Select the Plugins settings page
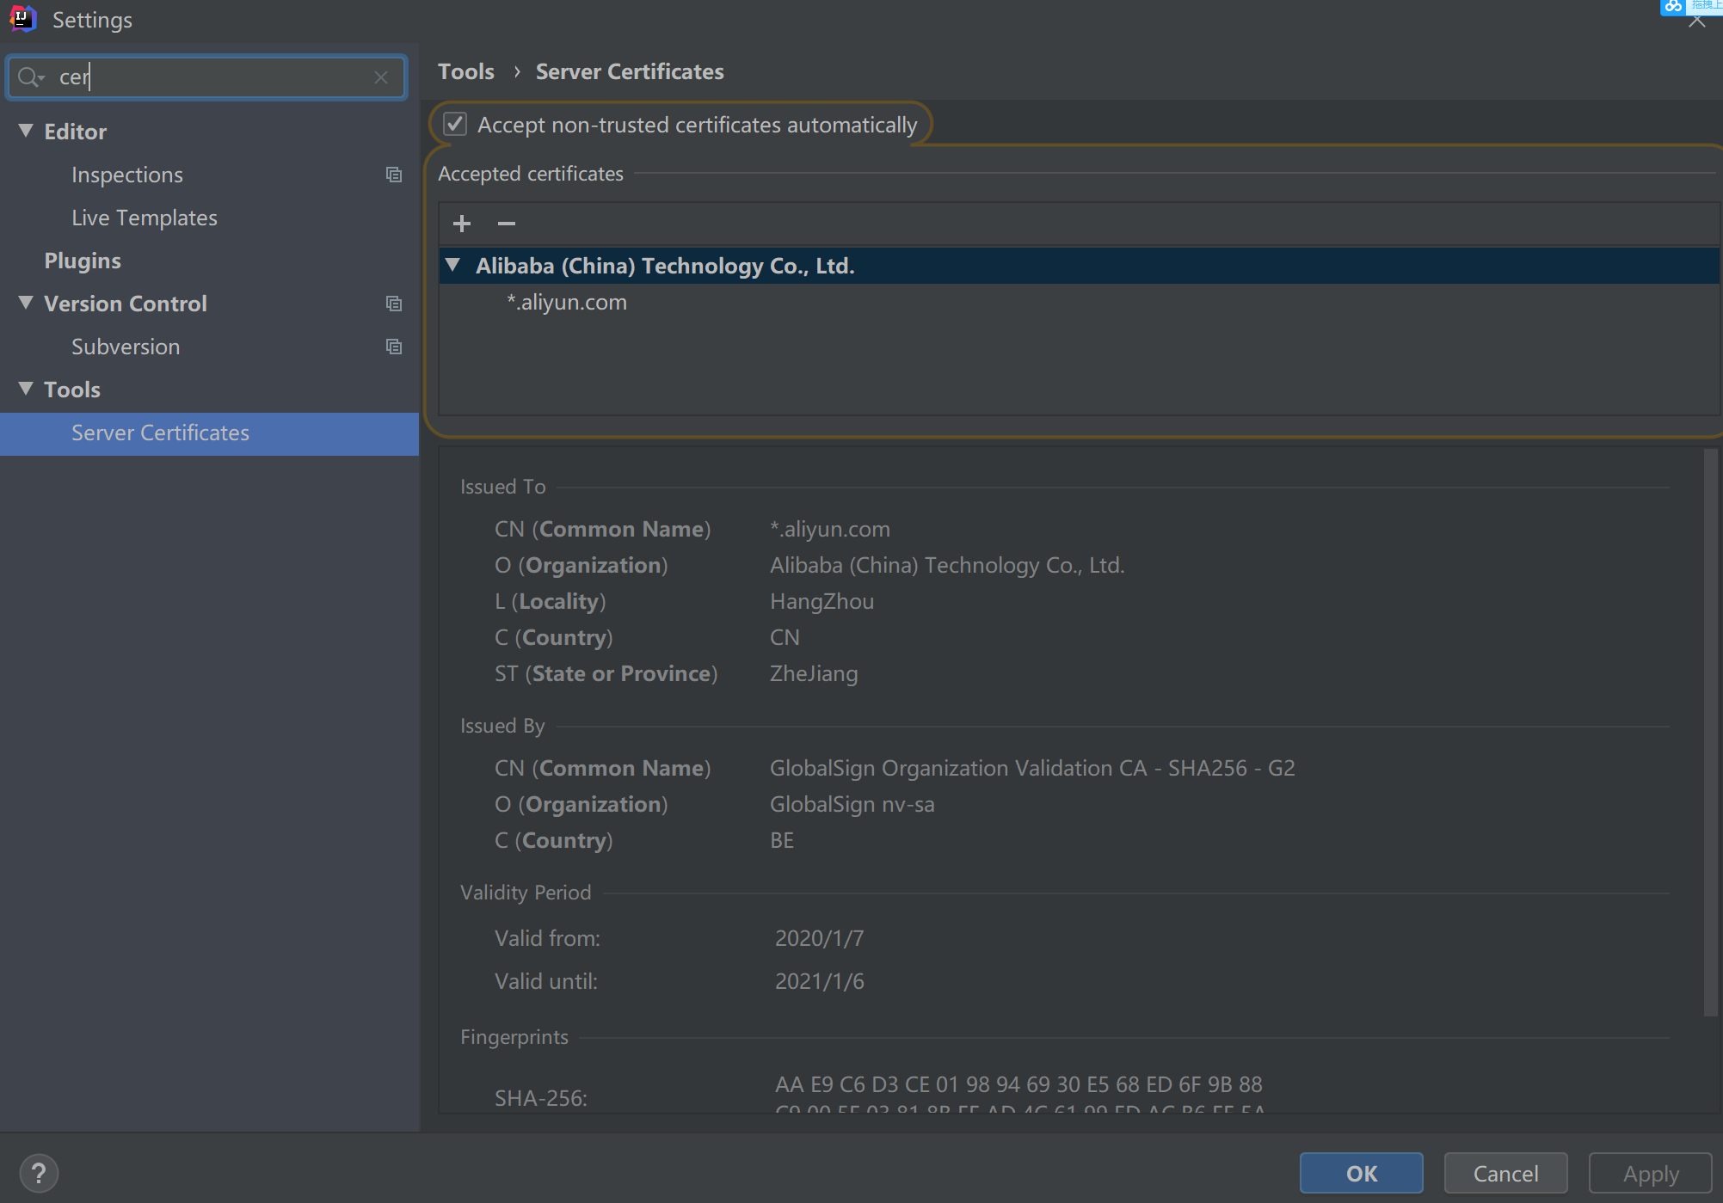1723x1203 pixels. (83, 261)
